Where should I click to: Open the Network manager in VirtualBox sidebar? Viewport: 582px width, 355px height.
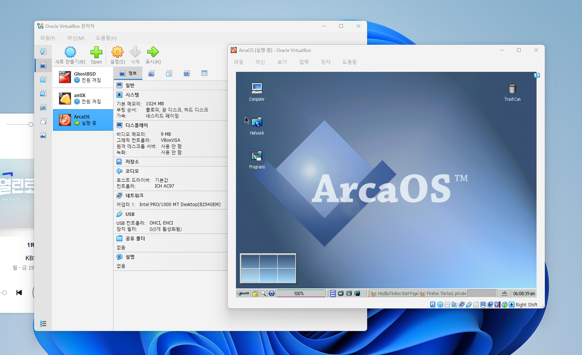click(43, 107)
